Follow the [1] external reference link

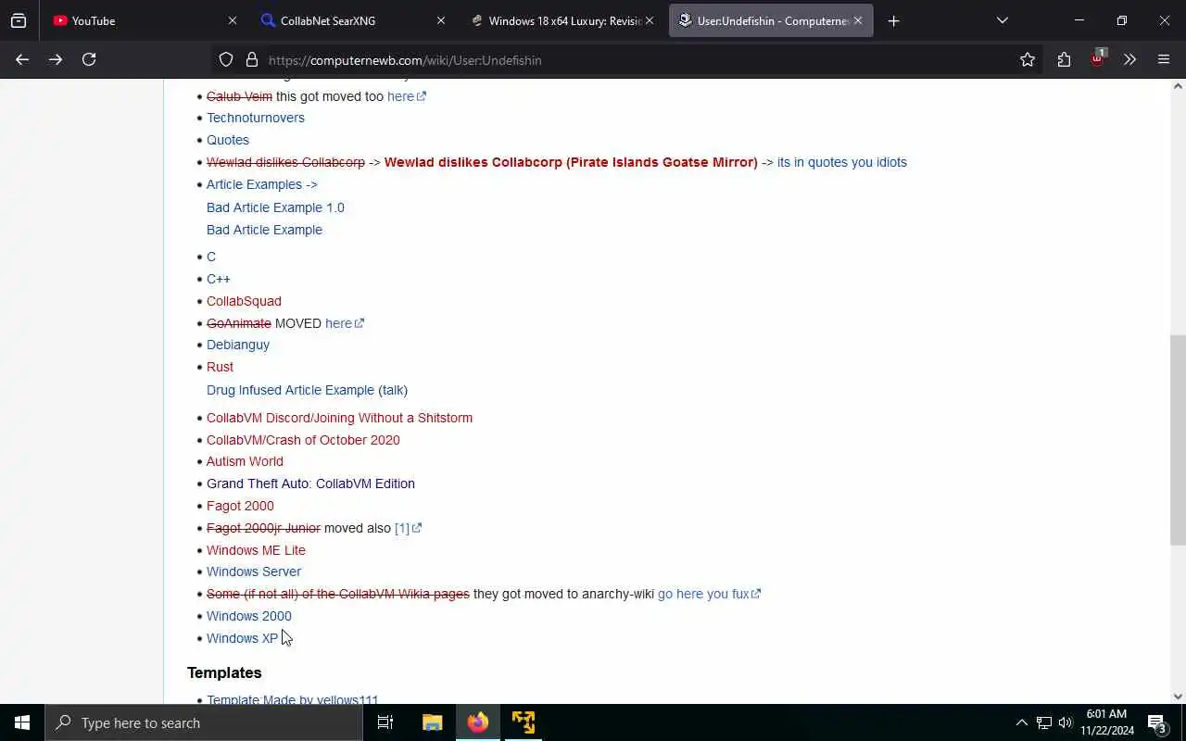[x=408, y=528]
